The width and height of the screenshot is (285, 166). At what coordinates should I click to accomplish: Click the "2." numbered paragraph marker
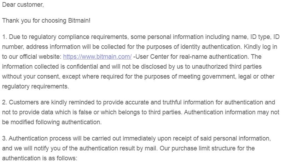(5, 102)
